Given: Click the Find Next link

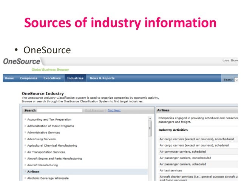Looking at the screenshot, I should tap(114, 110).
